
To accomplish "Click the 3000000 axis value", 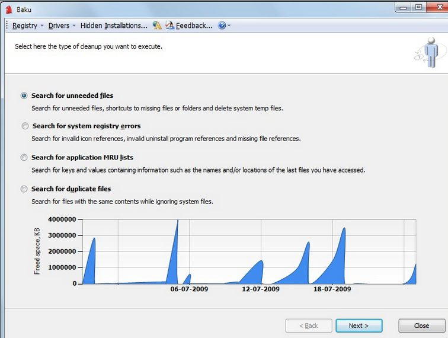I will click(x=62, y=235).
